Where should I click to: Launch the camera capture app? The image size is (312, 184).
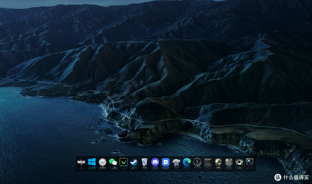[x=250, y=162]
